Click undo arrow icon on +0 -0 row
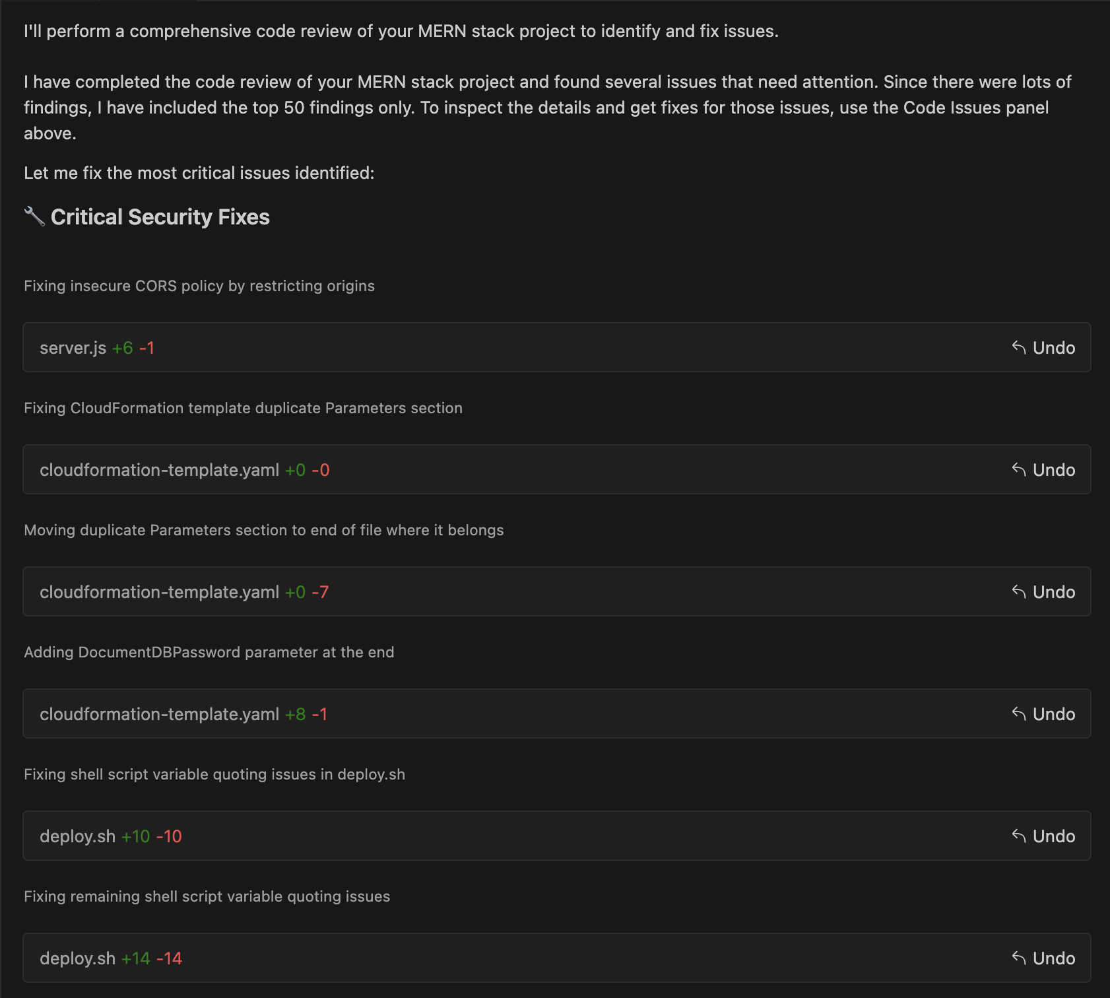1110x998 pixels. pyautogui.click(x=1019, y=469)
